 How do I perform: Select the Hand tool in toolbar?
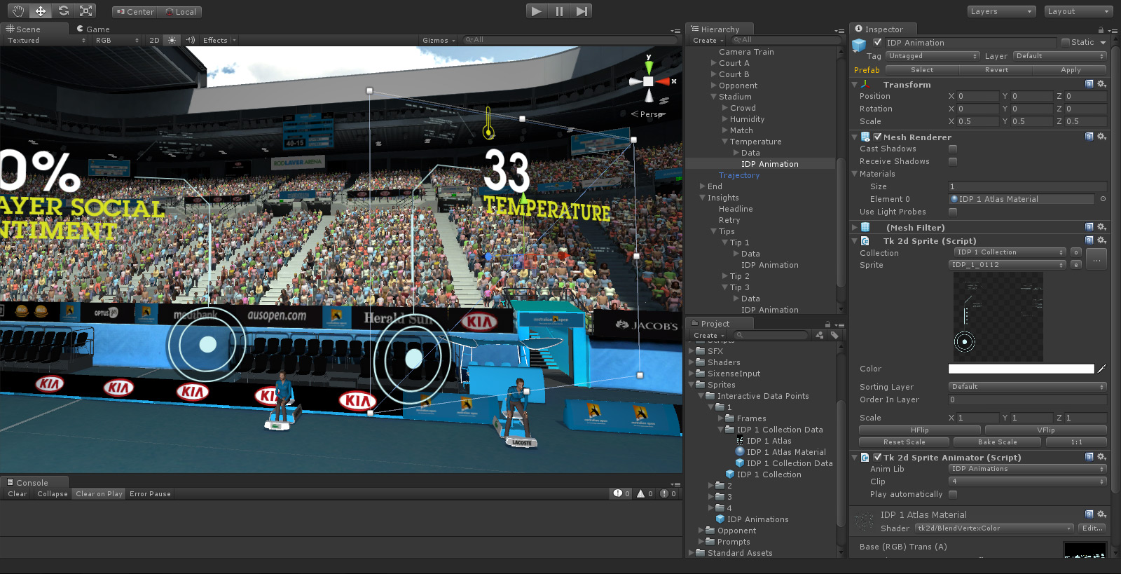(18, 11)
